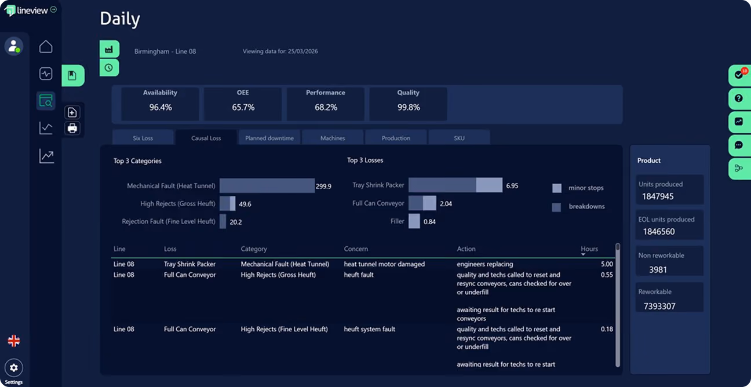Screen dimensions: 751x387
Task: Select the Causal Loss tab
Action: [x=206, y=138]
